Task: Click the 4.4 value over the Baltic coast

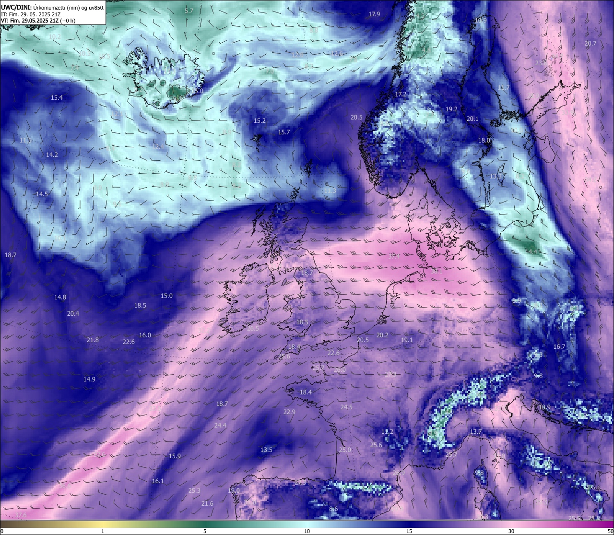Action: click(x=533, y=252)
